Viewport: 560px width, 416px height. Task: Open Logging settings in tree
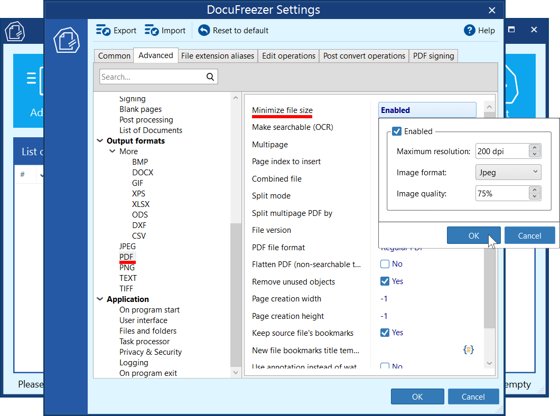click(x=134, y=363)
